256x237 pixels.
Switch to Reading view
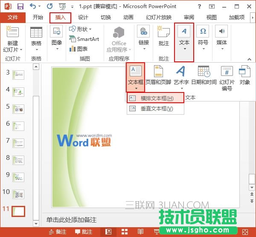140,232
